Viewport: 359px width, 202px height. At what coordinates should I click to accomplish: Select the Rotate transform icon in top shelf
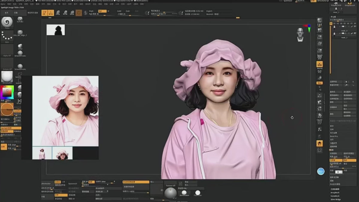(x=72, y=13)
